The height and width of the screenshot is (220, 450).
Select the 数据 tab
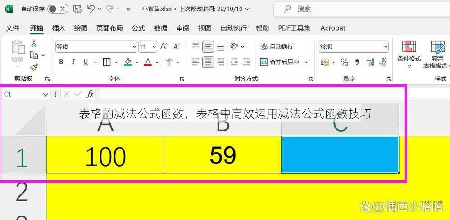point(161,28)
